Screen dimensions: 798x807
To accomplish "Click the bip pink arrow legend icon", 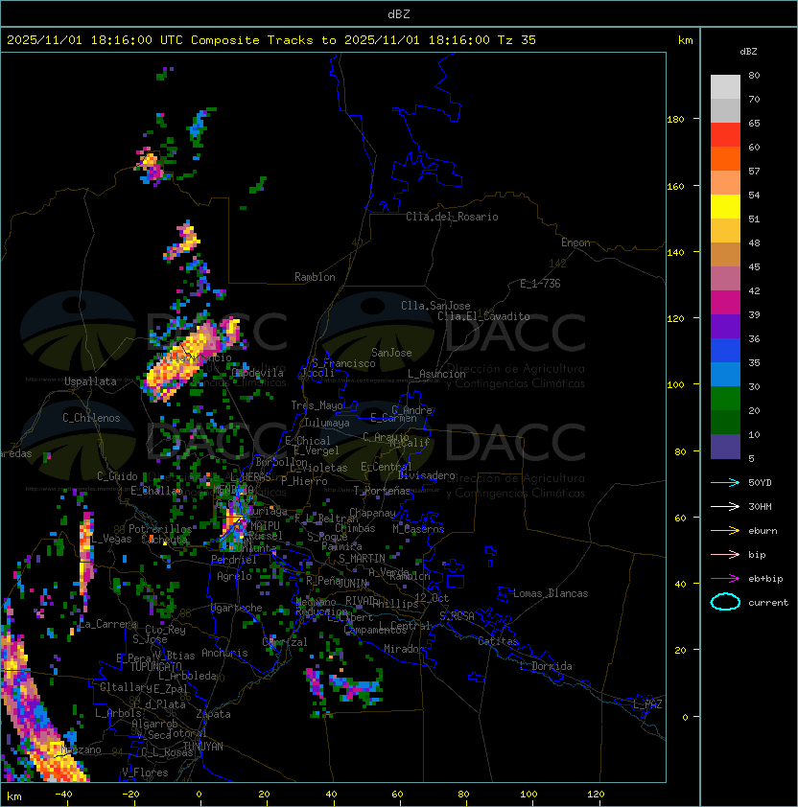I will [x=725, y=554].
